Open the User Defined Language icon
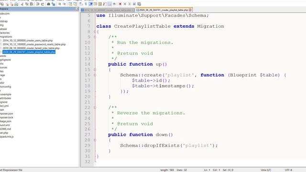The image size is (306, 172). (x=95, y=4)
